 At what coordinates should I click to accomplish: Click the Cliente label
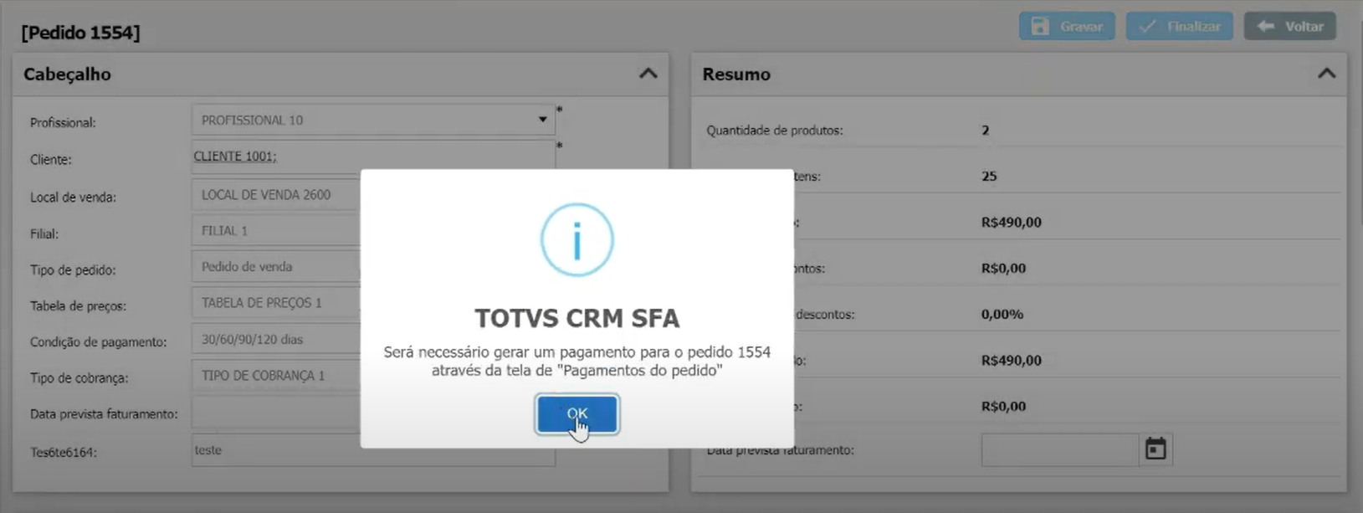point(51,160)
